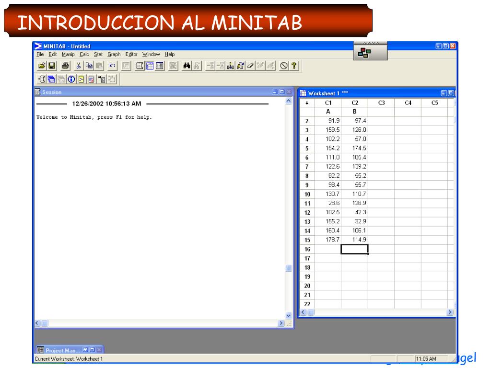
Task: Click the Show Design icon
Action: (x=111, y=79)
